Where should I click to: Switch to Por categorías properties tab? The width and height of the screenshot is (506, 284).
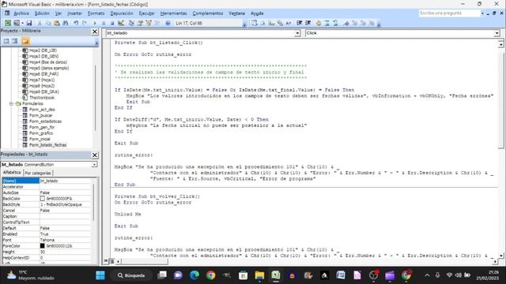click(x=38, y=173)
